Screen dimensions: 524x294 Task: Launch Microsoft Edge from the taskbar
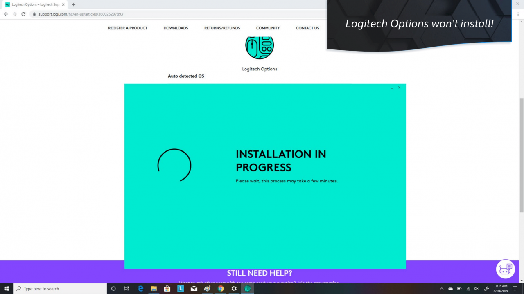[140, 288]
